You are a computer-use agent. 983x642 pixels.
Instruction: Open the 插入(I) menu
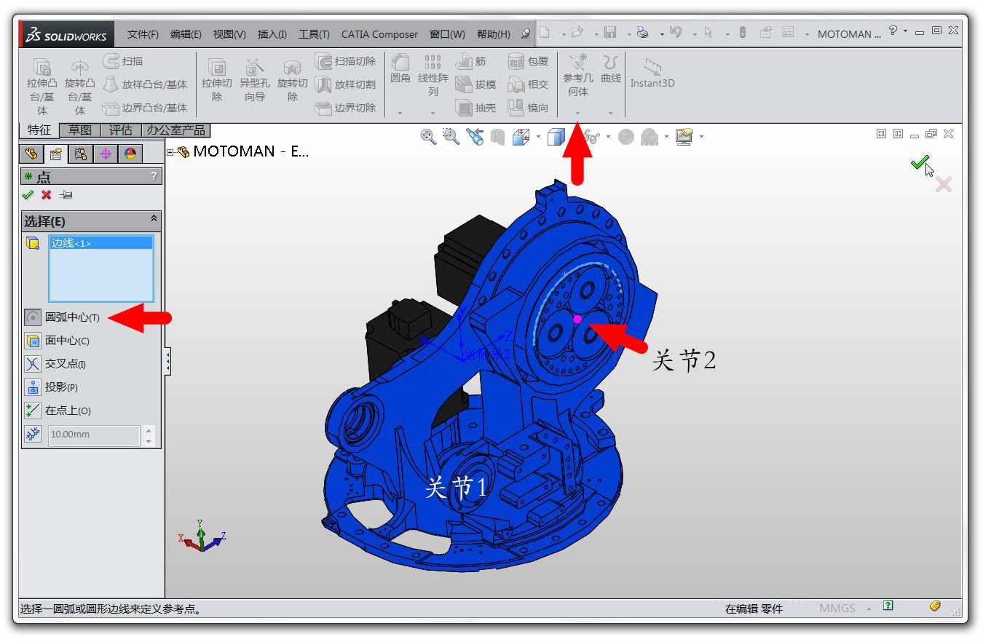(x=272, y=34)
